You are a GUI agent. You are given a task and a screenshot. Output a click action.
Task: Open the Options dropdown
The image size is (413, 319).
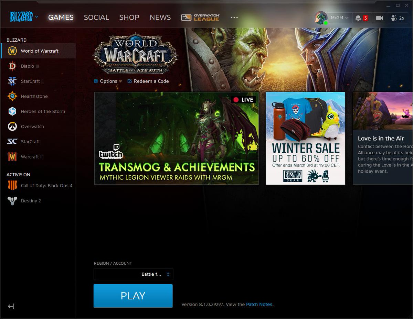coord(108,81)
